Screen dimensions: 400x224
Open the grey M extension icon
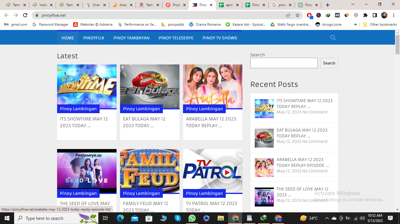337,15
